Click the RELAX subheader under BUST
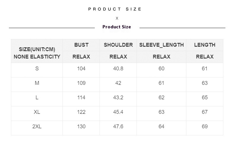 [81, 57]
